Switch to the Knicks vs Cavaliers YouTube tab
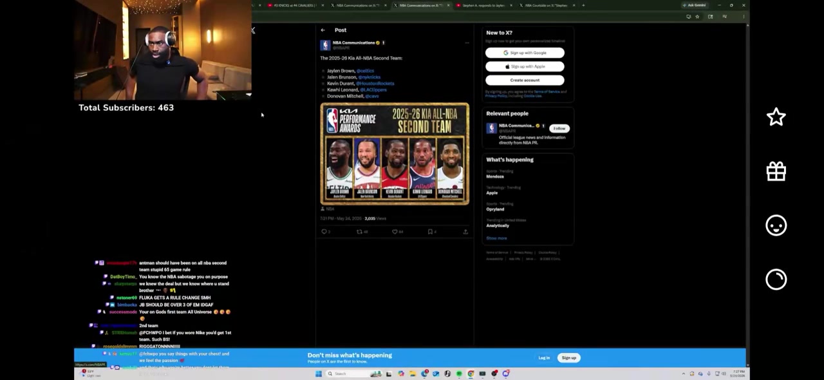 pyautogui.click(x=294, y=5)
